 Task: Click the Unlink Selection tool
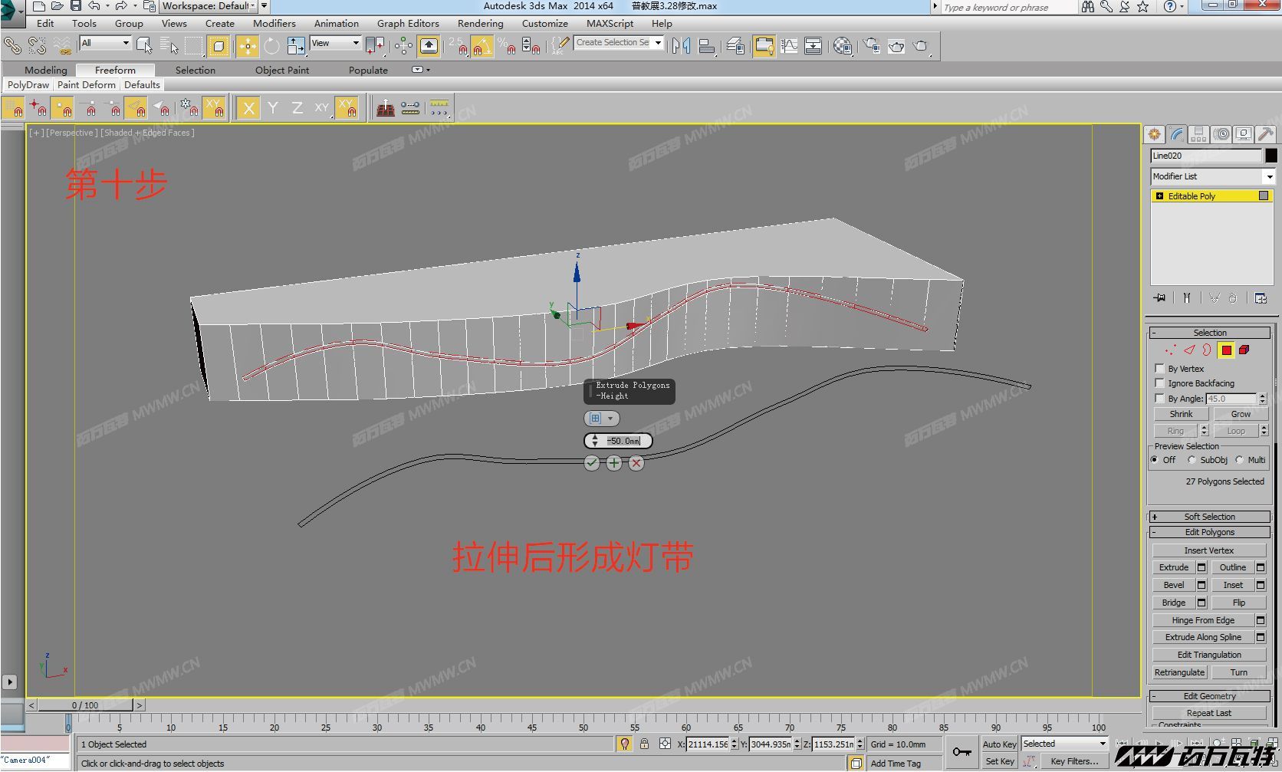[37, 46]
